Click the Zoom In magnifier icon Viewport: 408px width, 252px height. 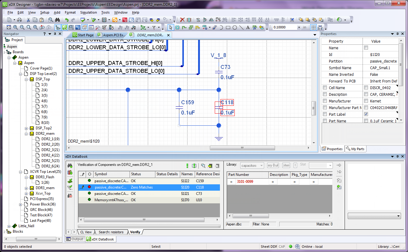pyautogui.click(x=15, y=27)
